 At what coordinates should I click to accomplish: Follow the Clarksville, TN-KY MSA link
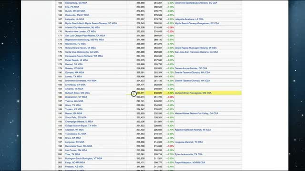coord(77,15)
